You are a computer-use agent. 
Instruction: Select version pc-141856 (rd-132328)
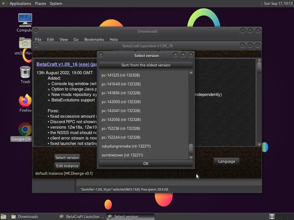[144, 93]
